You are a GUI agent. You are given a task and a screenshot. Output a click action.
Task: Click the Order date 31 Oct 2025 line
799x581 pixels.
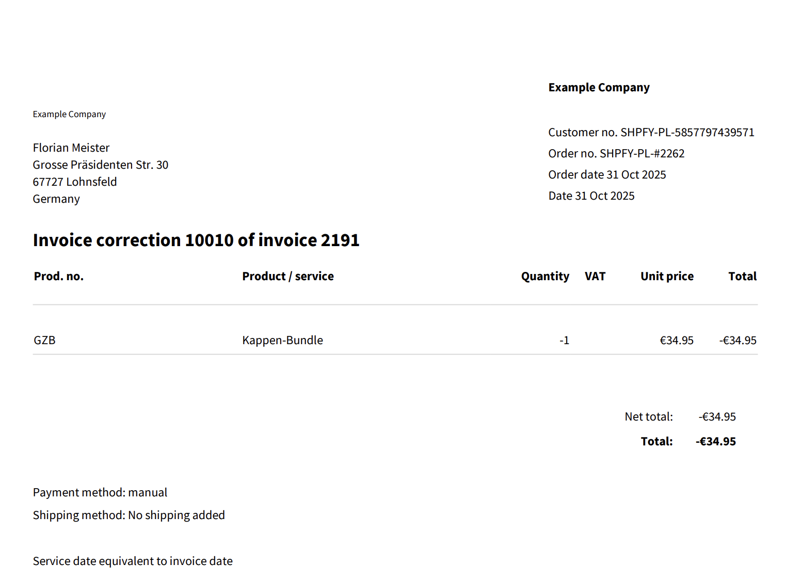pyautogui.click(x=607, y=175)
